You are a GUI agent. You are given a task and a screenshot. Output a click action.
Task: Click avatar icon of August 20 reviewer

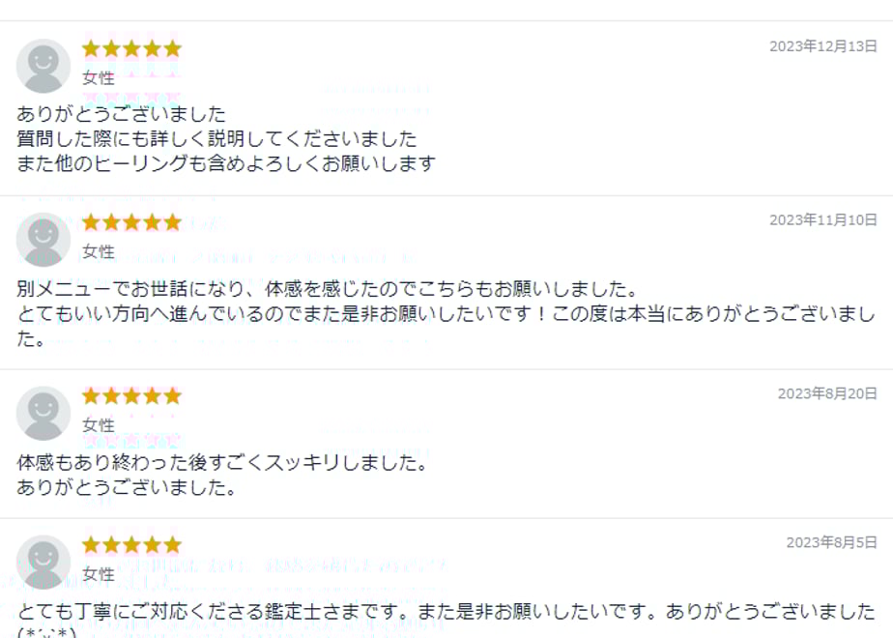43,414
